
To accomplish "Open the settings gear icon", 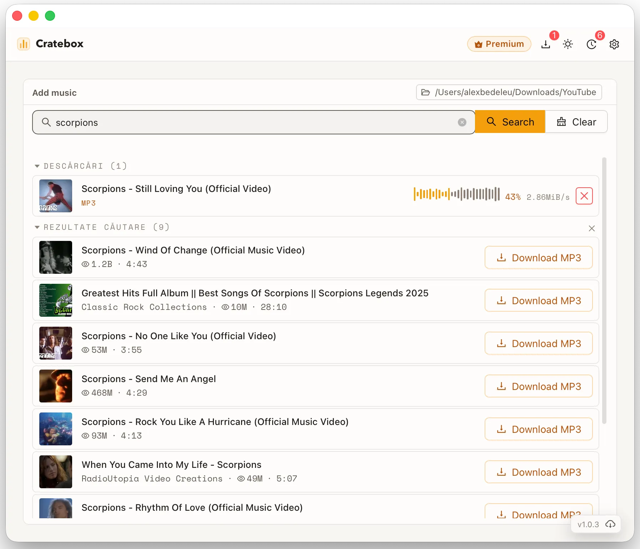I will pyautogui.click(x=614, y=44).
